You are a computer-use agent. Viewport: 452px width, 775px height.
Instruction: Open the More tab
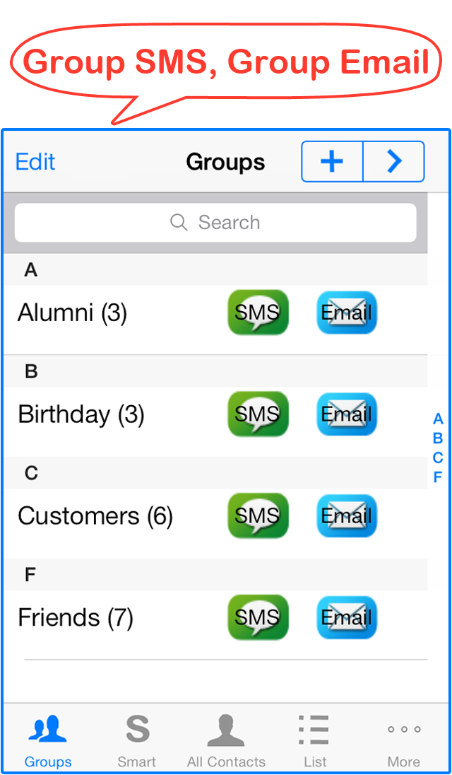[x=404, y=740]
